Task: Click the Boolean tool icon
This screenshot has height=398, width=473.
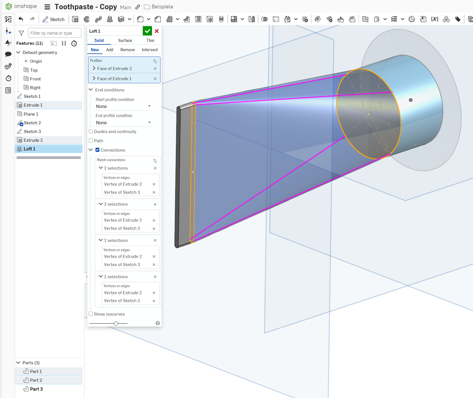Action: tap(264, 19)
